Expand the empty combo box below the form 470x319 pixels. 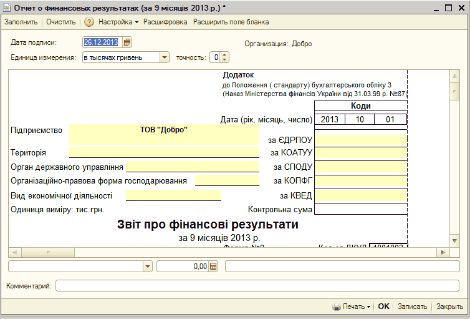pos(148,267)
